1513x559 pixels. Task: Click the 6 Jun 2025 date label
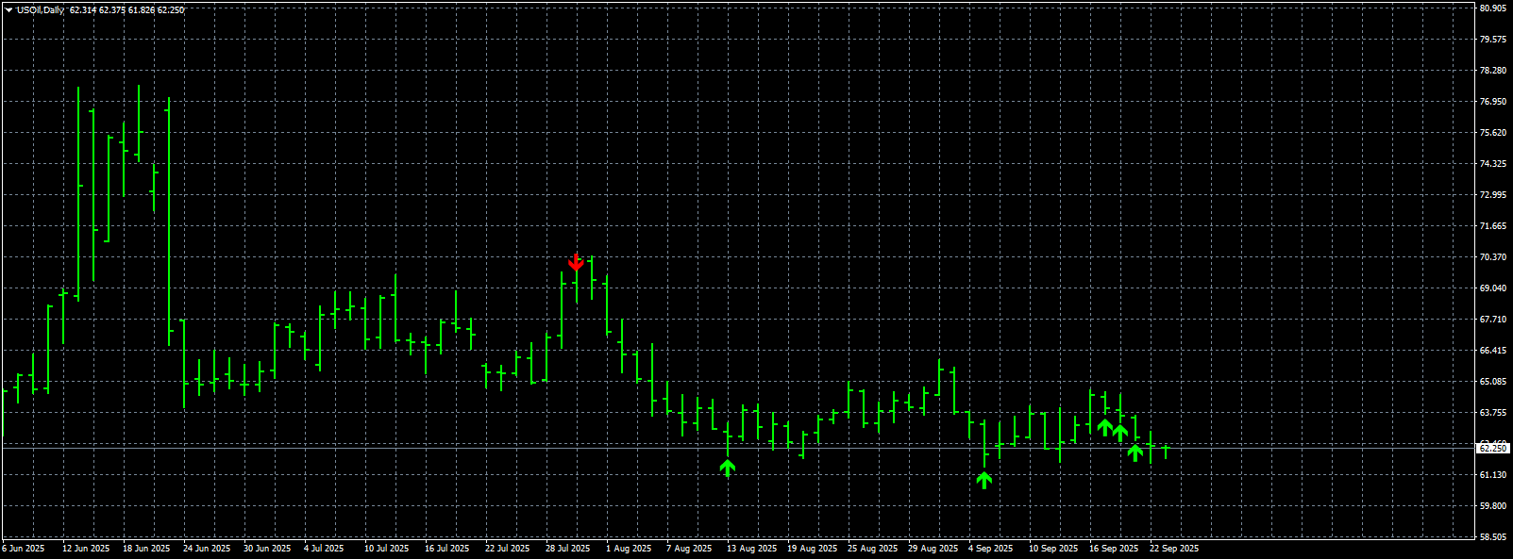click(x=24, y=548)
